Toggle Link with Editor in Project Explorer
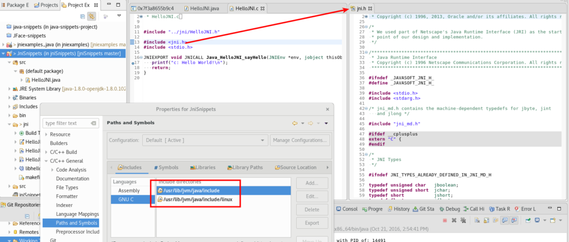Viewport: 569px width, 242px height. pyautogui.click(x=91, y=17)
